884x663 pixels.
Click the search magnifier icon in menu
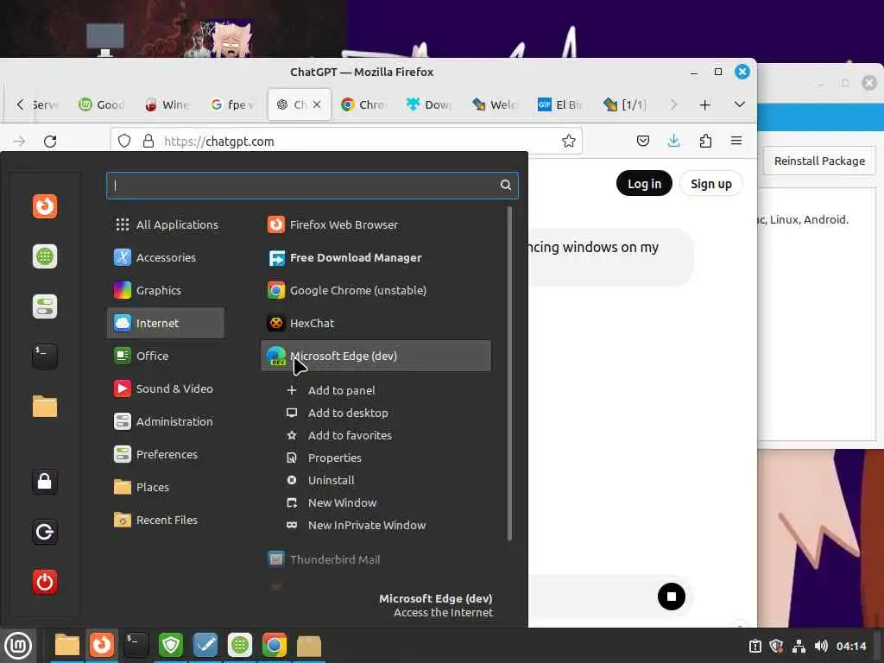click(506, 185)
